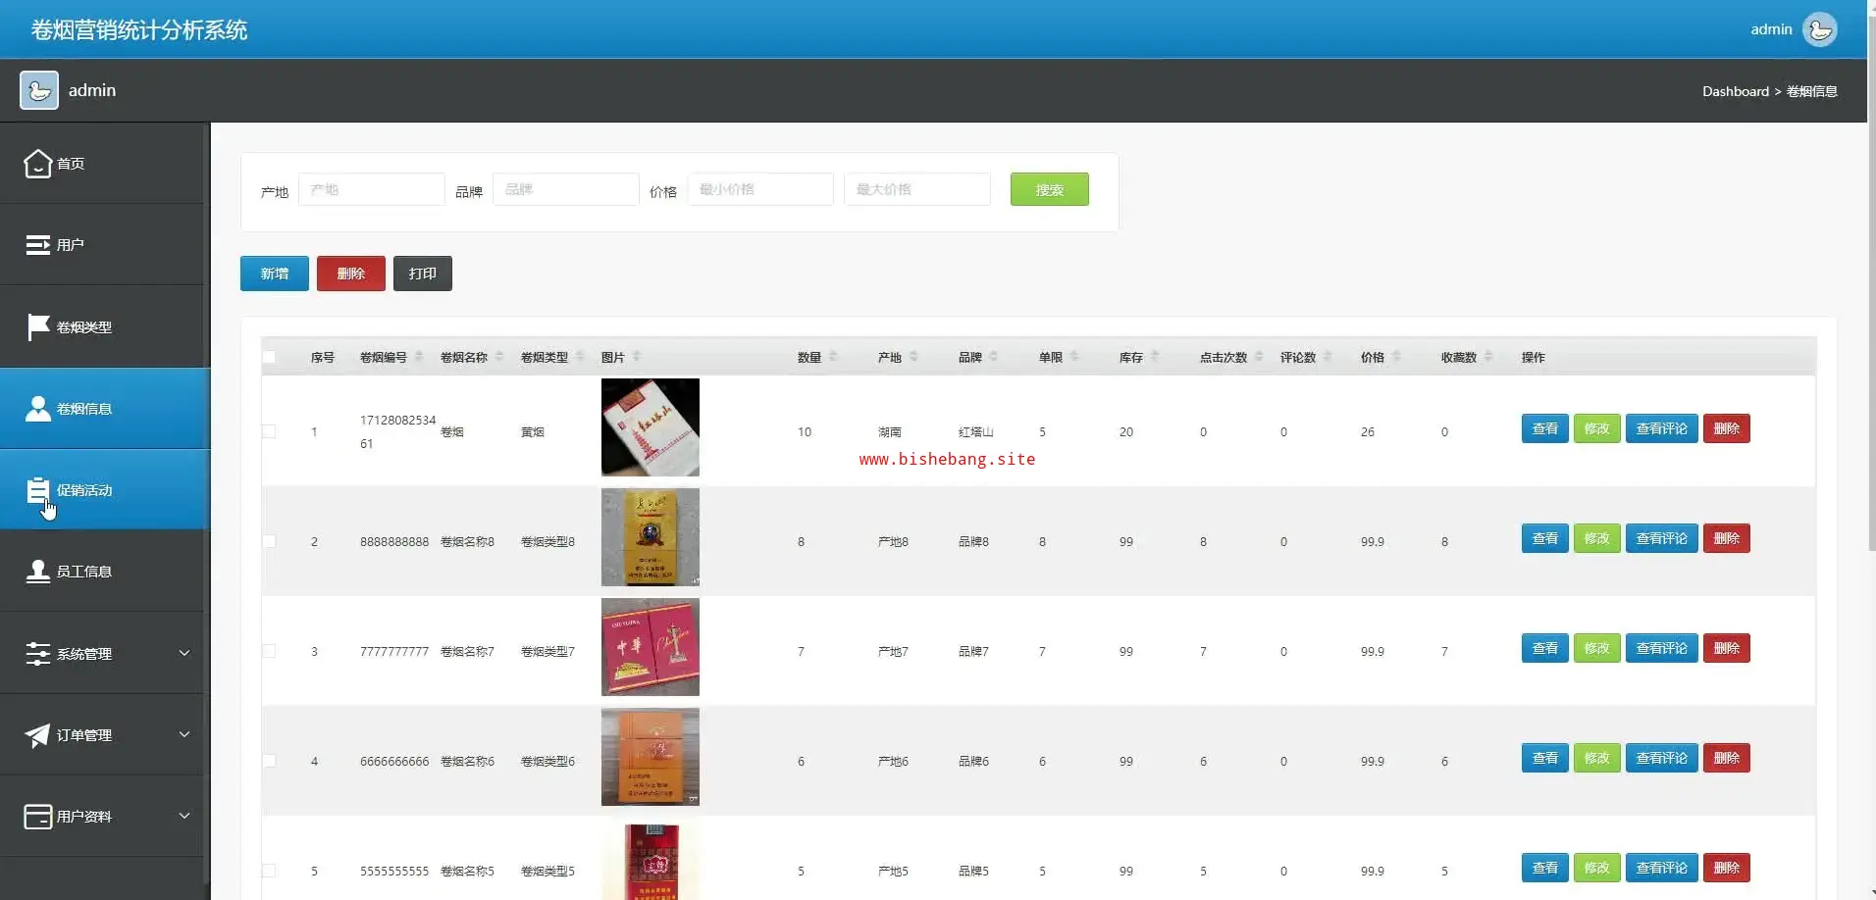Click the red 删除 button above the table
This screenshot has height=900, width=1876.
pos(351,274)
